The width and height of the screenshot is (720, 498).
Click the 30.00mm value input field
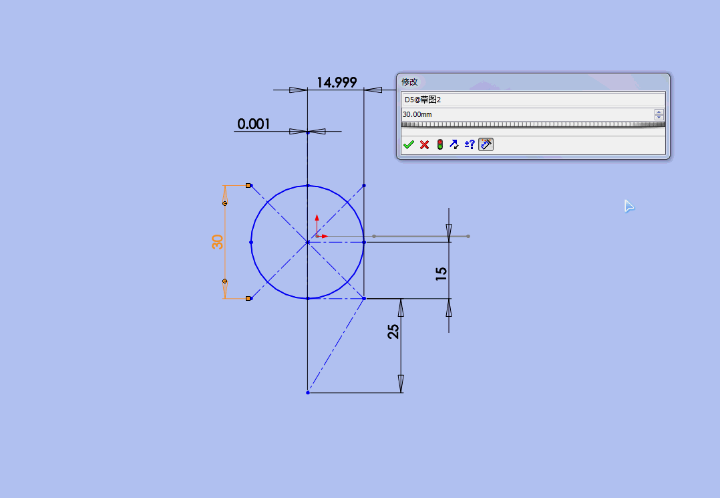[528, 114]
